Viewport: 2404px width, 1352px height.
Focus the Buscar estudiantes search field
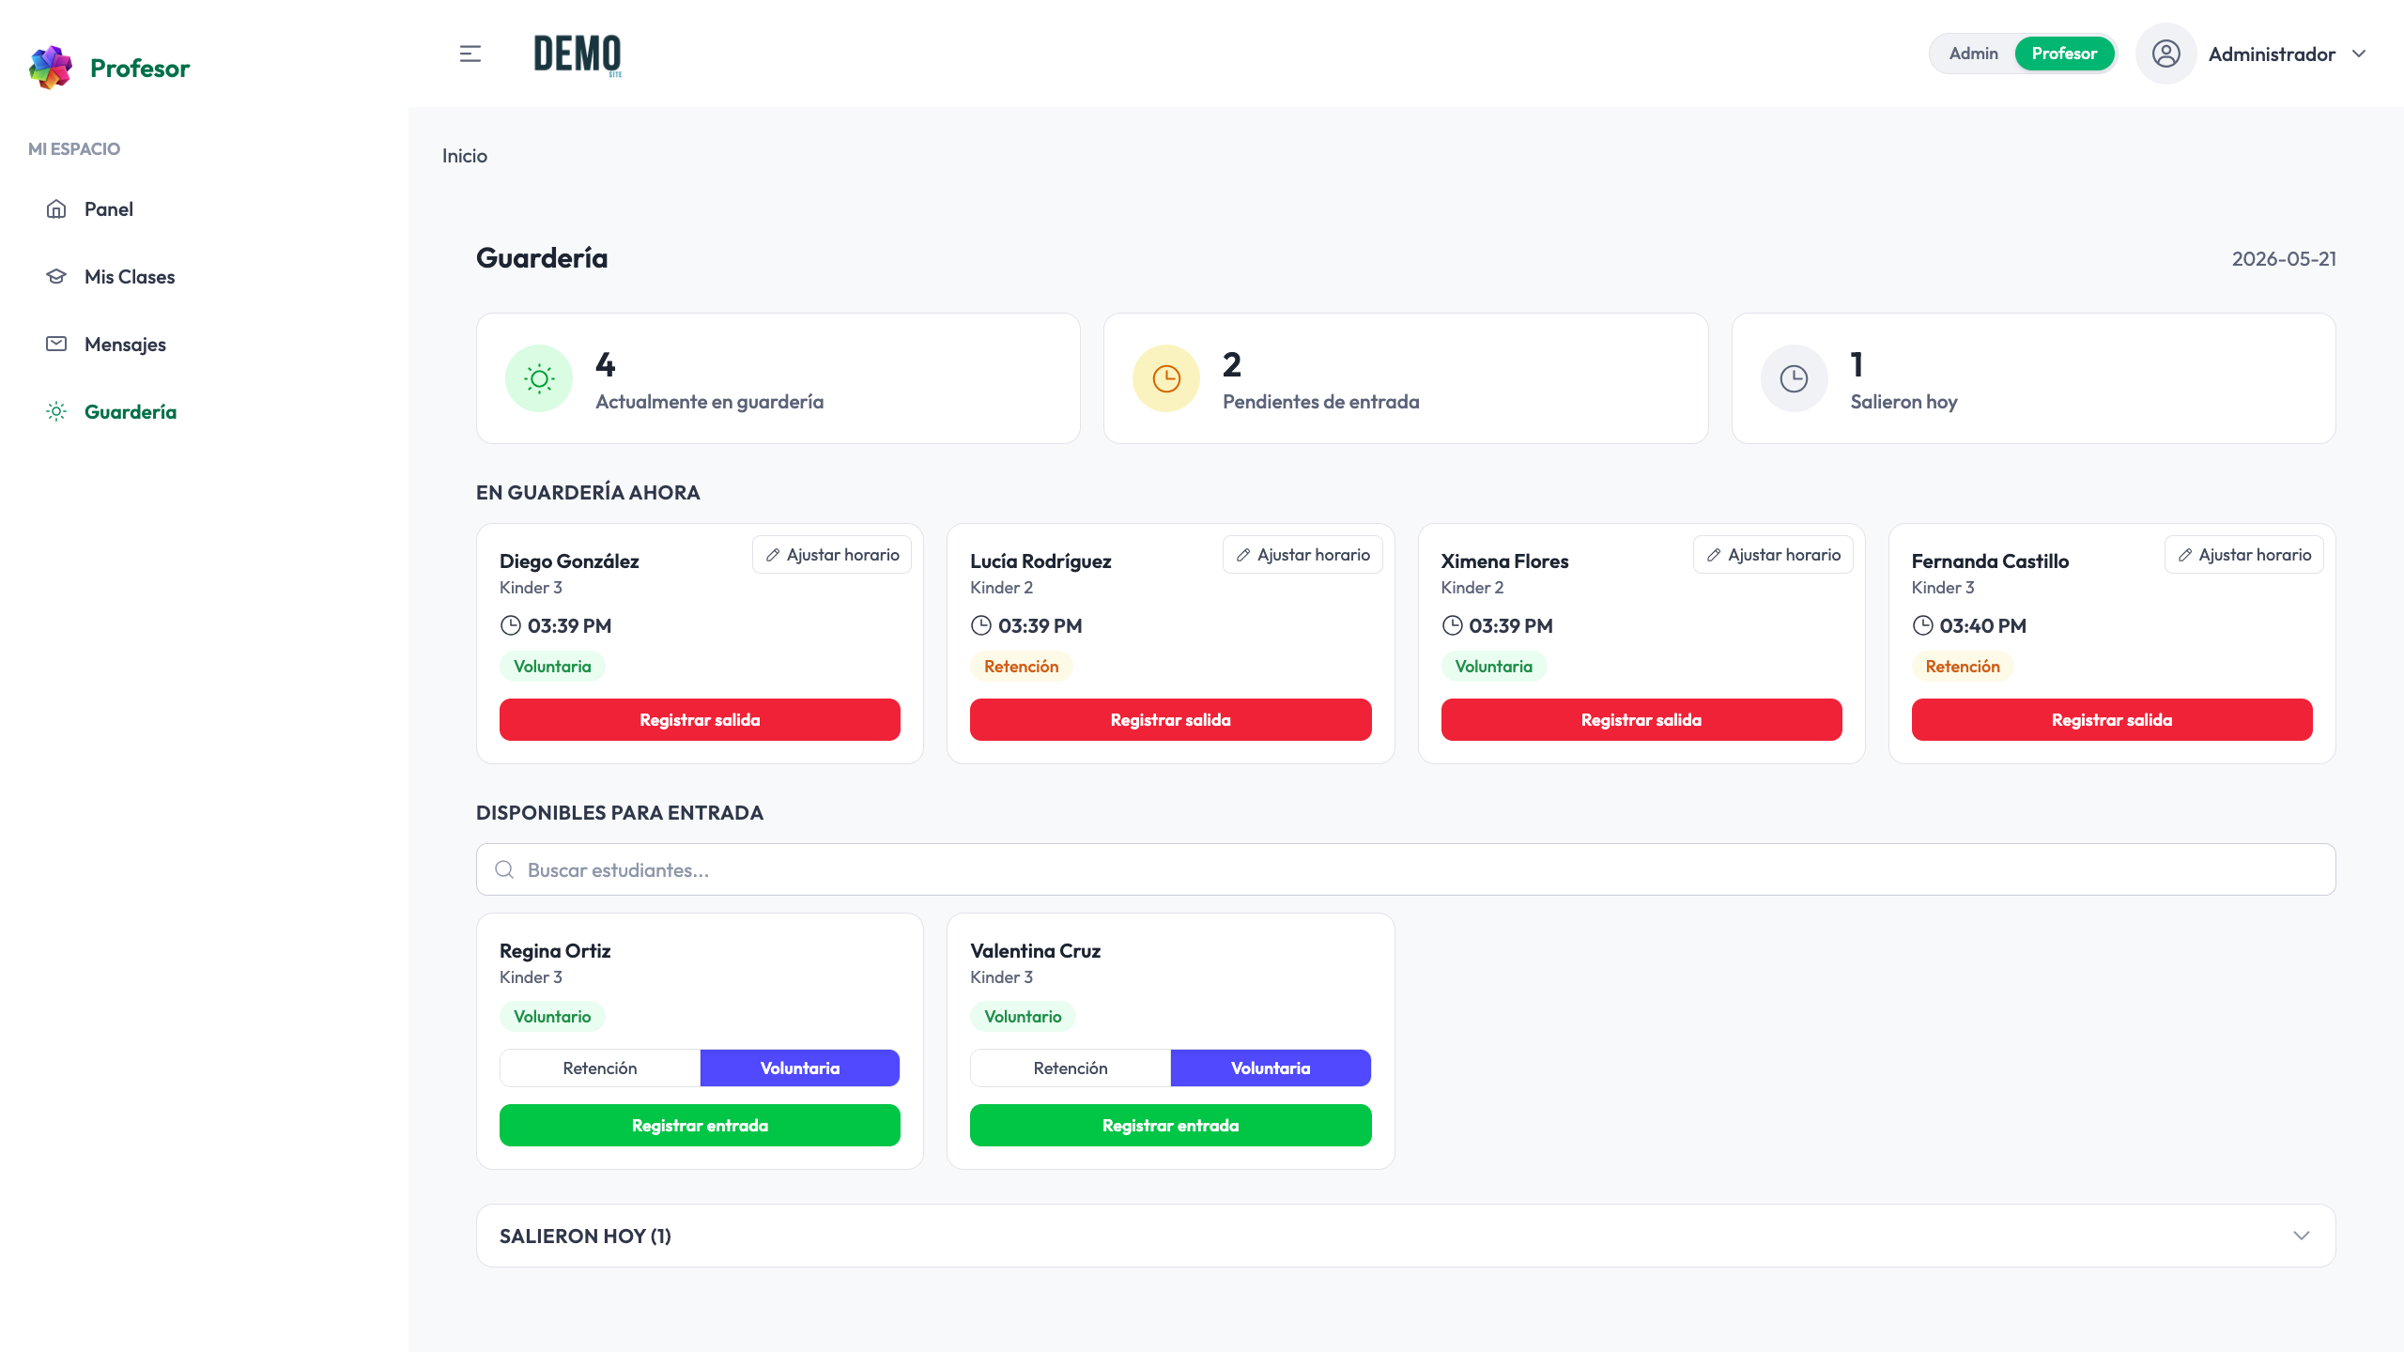pos(1406,869)
